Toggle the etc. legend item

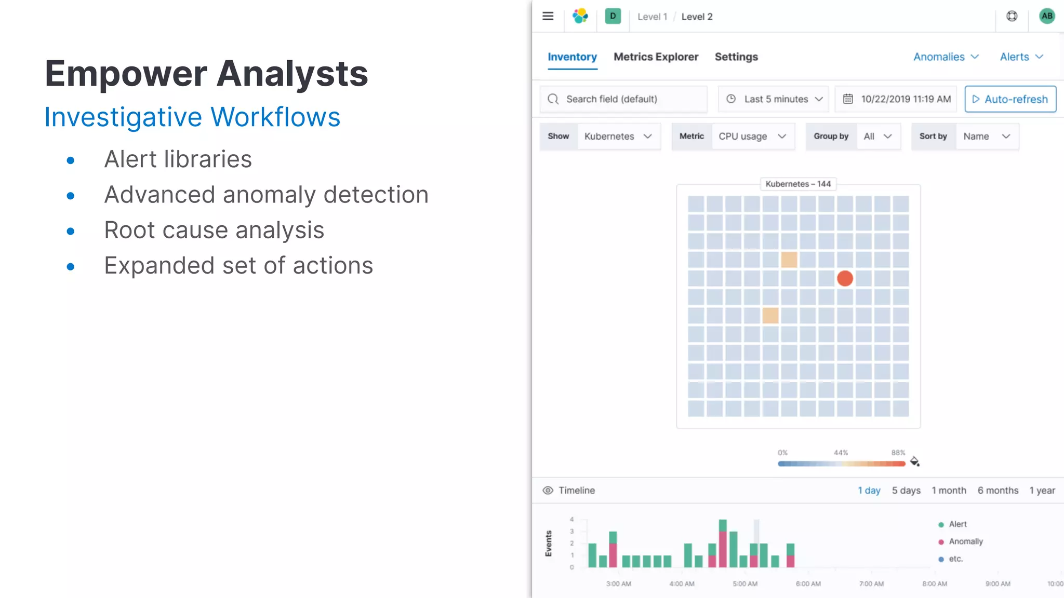coord(950,559)
